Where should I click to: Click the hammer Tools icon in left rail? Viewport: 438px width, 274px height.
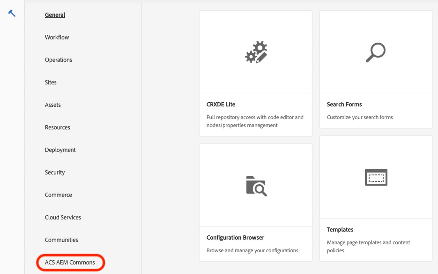12,13
